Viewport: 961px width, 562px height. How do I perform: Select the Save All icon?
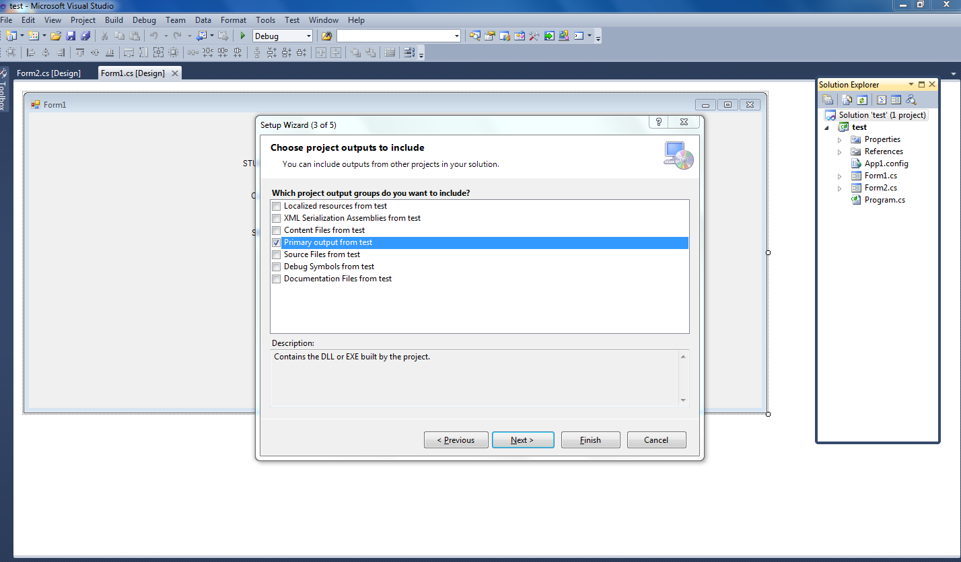[84, 35]
